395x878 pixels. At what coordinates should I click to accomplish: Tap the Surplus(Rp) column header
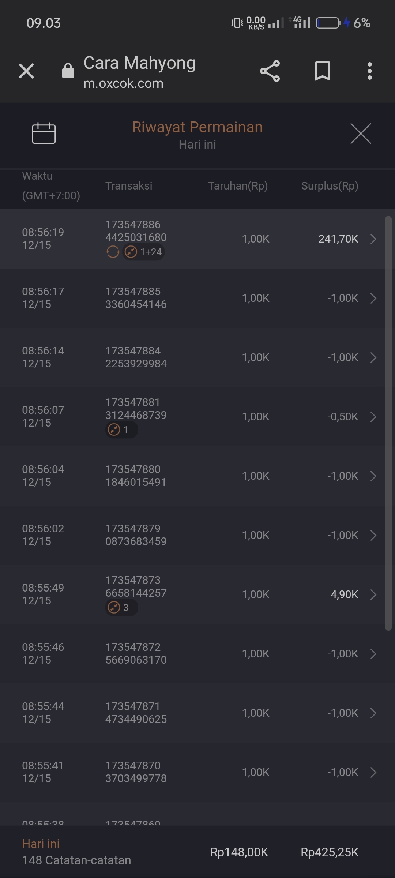[330, 186]
